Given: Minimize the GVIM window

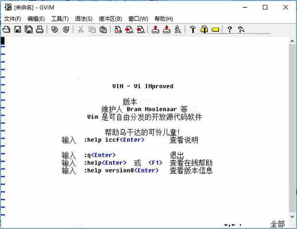Looking at the screenshot, I should click(x=245, y=7).
